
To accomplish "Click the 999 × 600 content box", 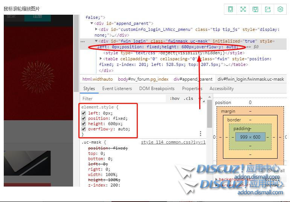I will pos(250,137).
